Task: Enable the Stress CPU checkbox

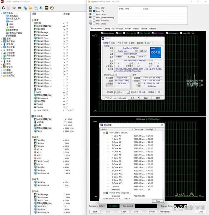Action: click(94, 8)
